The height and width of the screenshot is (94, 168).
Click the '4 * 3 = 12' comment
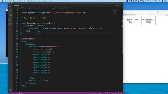pos(39,81)
